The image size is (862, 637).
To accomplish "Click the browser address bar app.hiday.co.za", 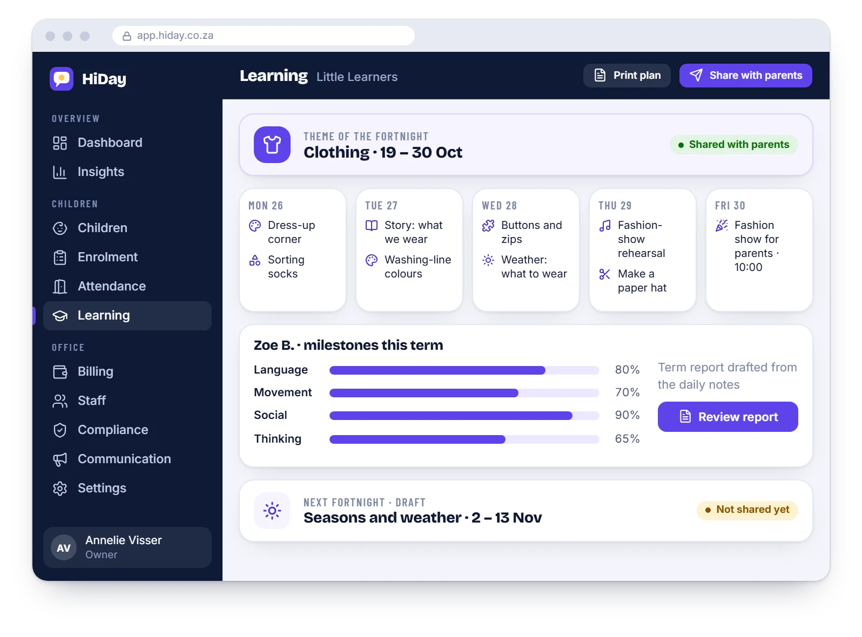I will click(264, 36).
